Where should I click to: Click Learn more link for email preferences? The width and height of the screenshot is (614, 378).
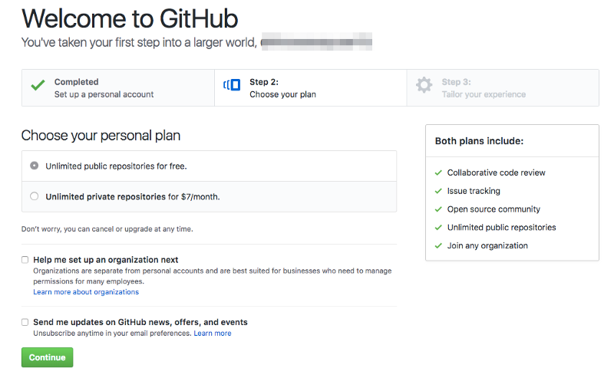coord(213,334)
